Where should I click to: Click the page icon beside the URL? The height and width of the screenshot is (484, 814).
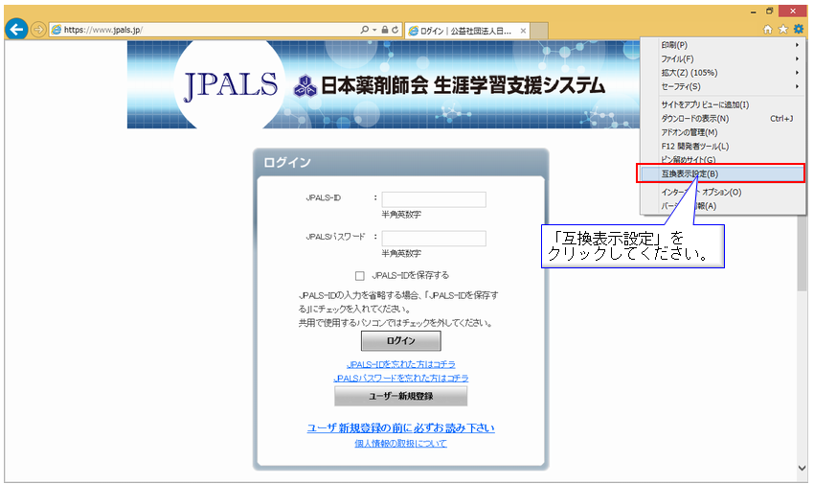coord(57,30)
